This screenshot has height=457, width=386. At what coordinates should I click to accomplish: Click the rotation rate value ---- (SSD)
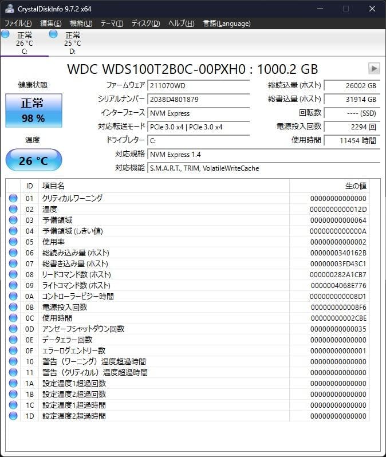pos(352,113)
